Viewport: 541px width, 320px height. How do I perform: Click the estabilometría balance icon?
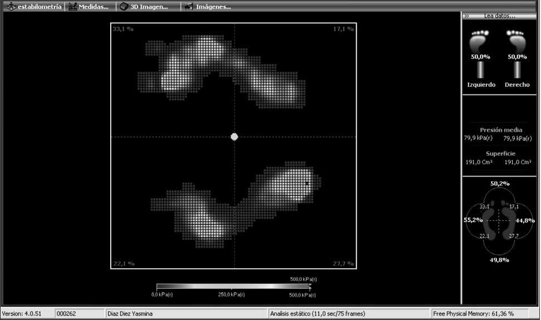[9, 7]
